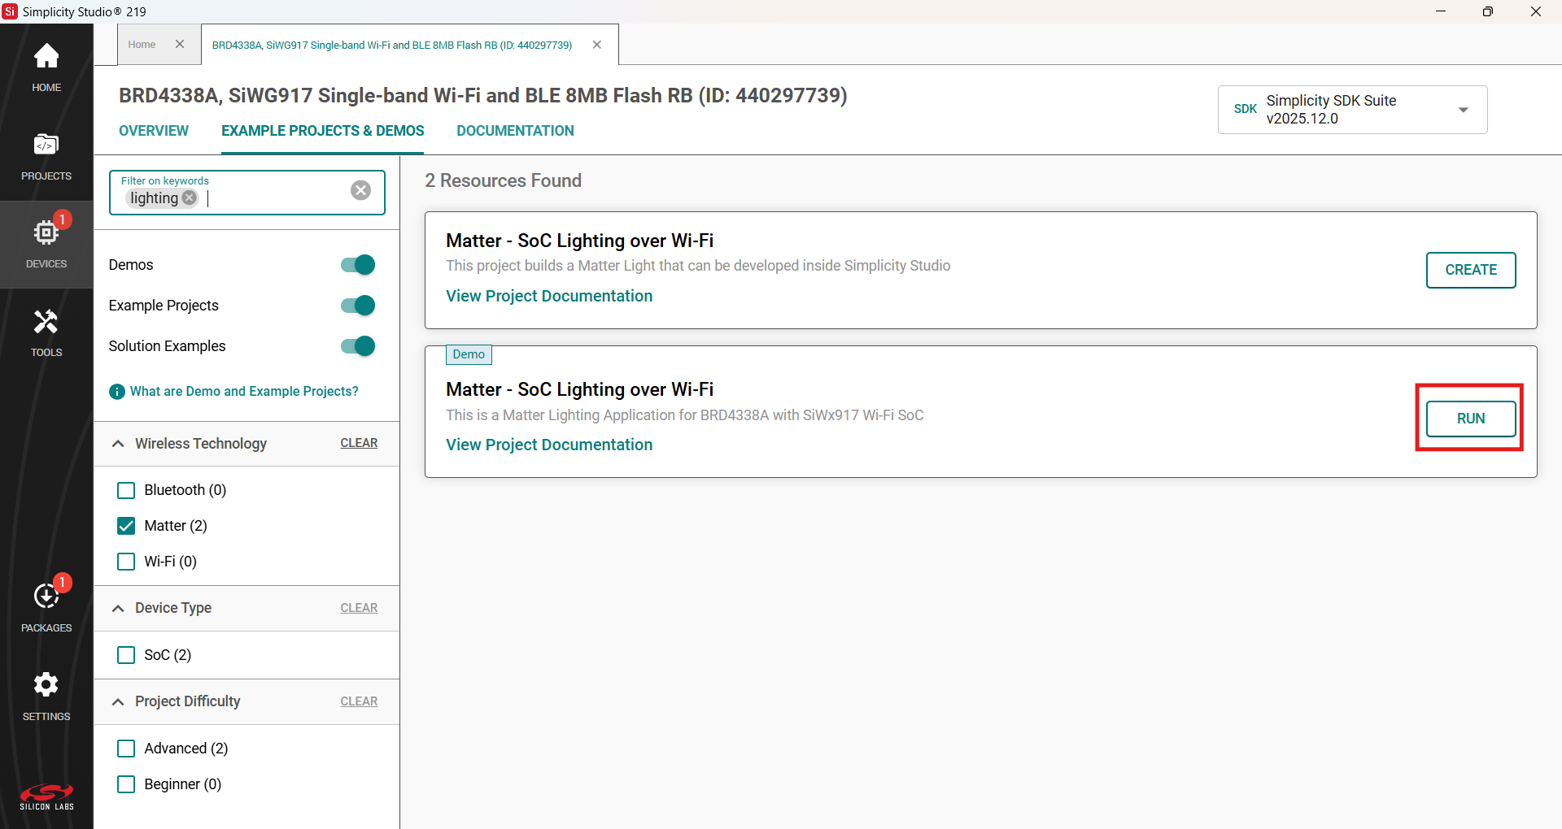Remove the 'lighting' keyword chip
The image size is (1562, 829).
tap(190, 197)
